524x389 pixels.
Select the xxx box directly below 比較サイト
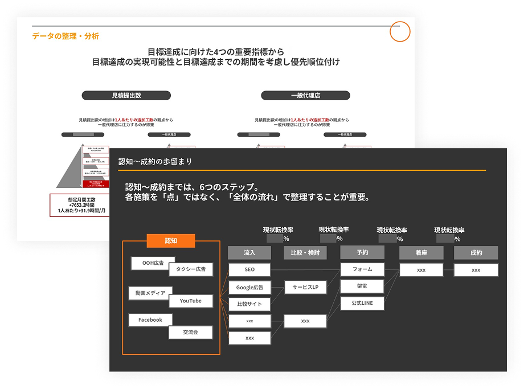click(249, 321)
